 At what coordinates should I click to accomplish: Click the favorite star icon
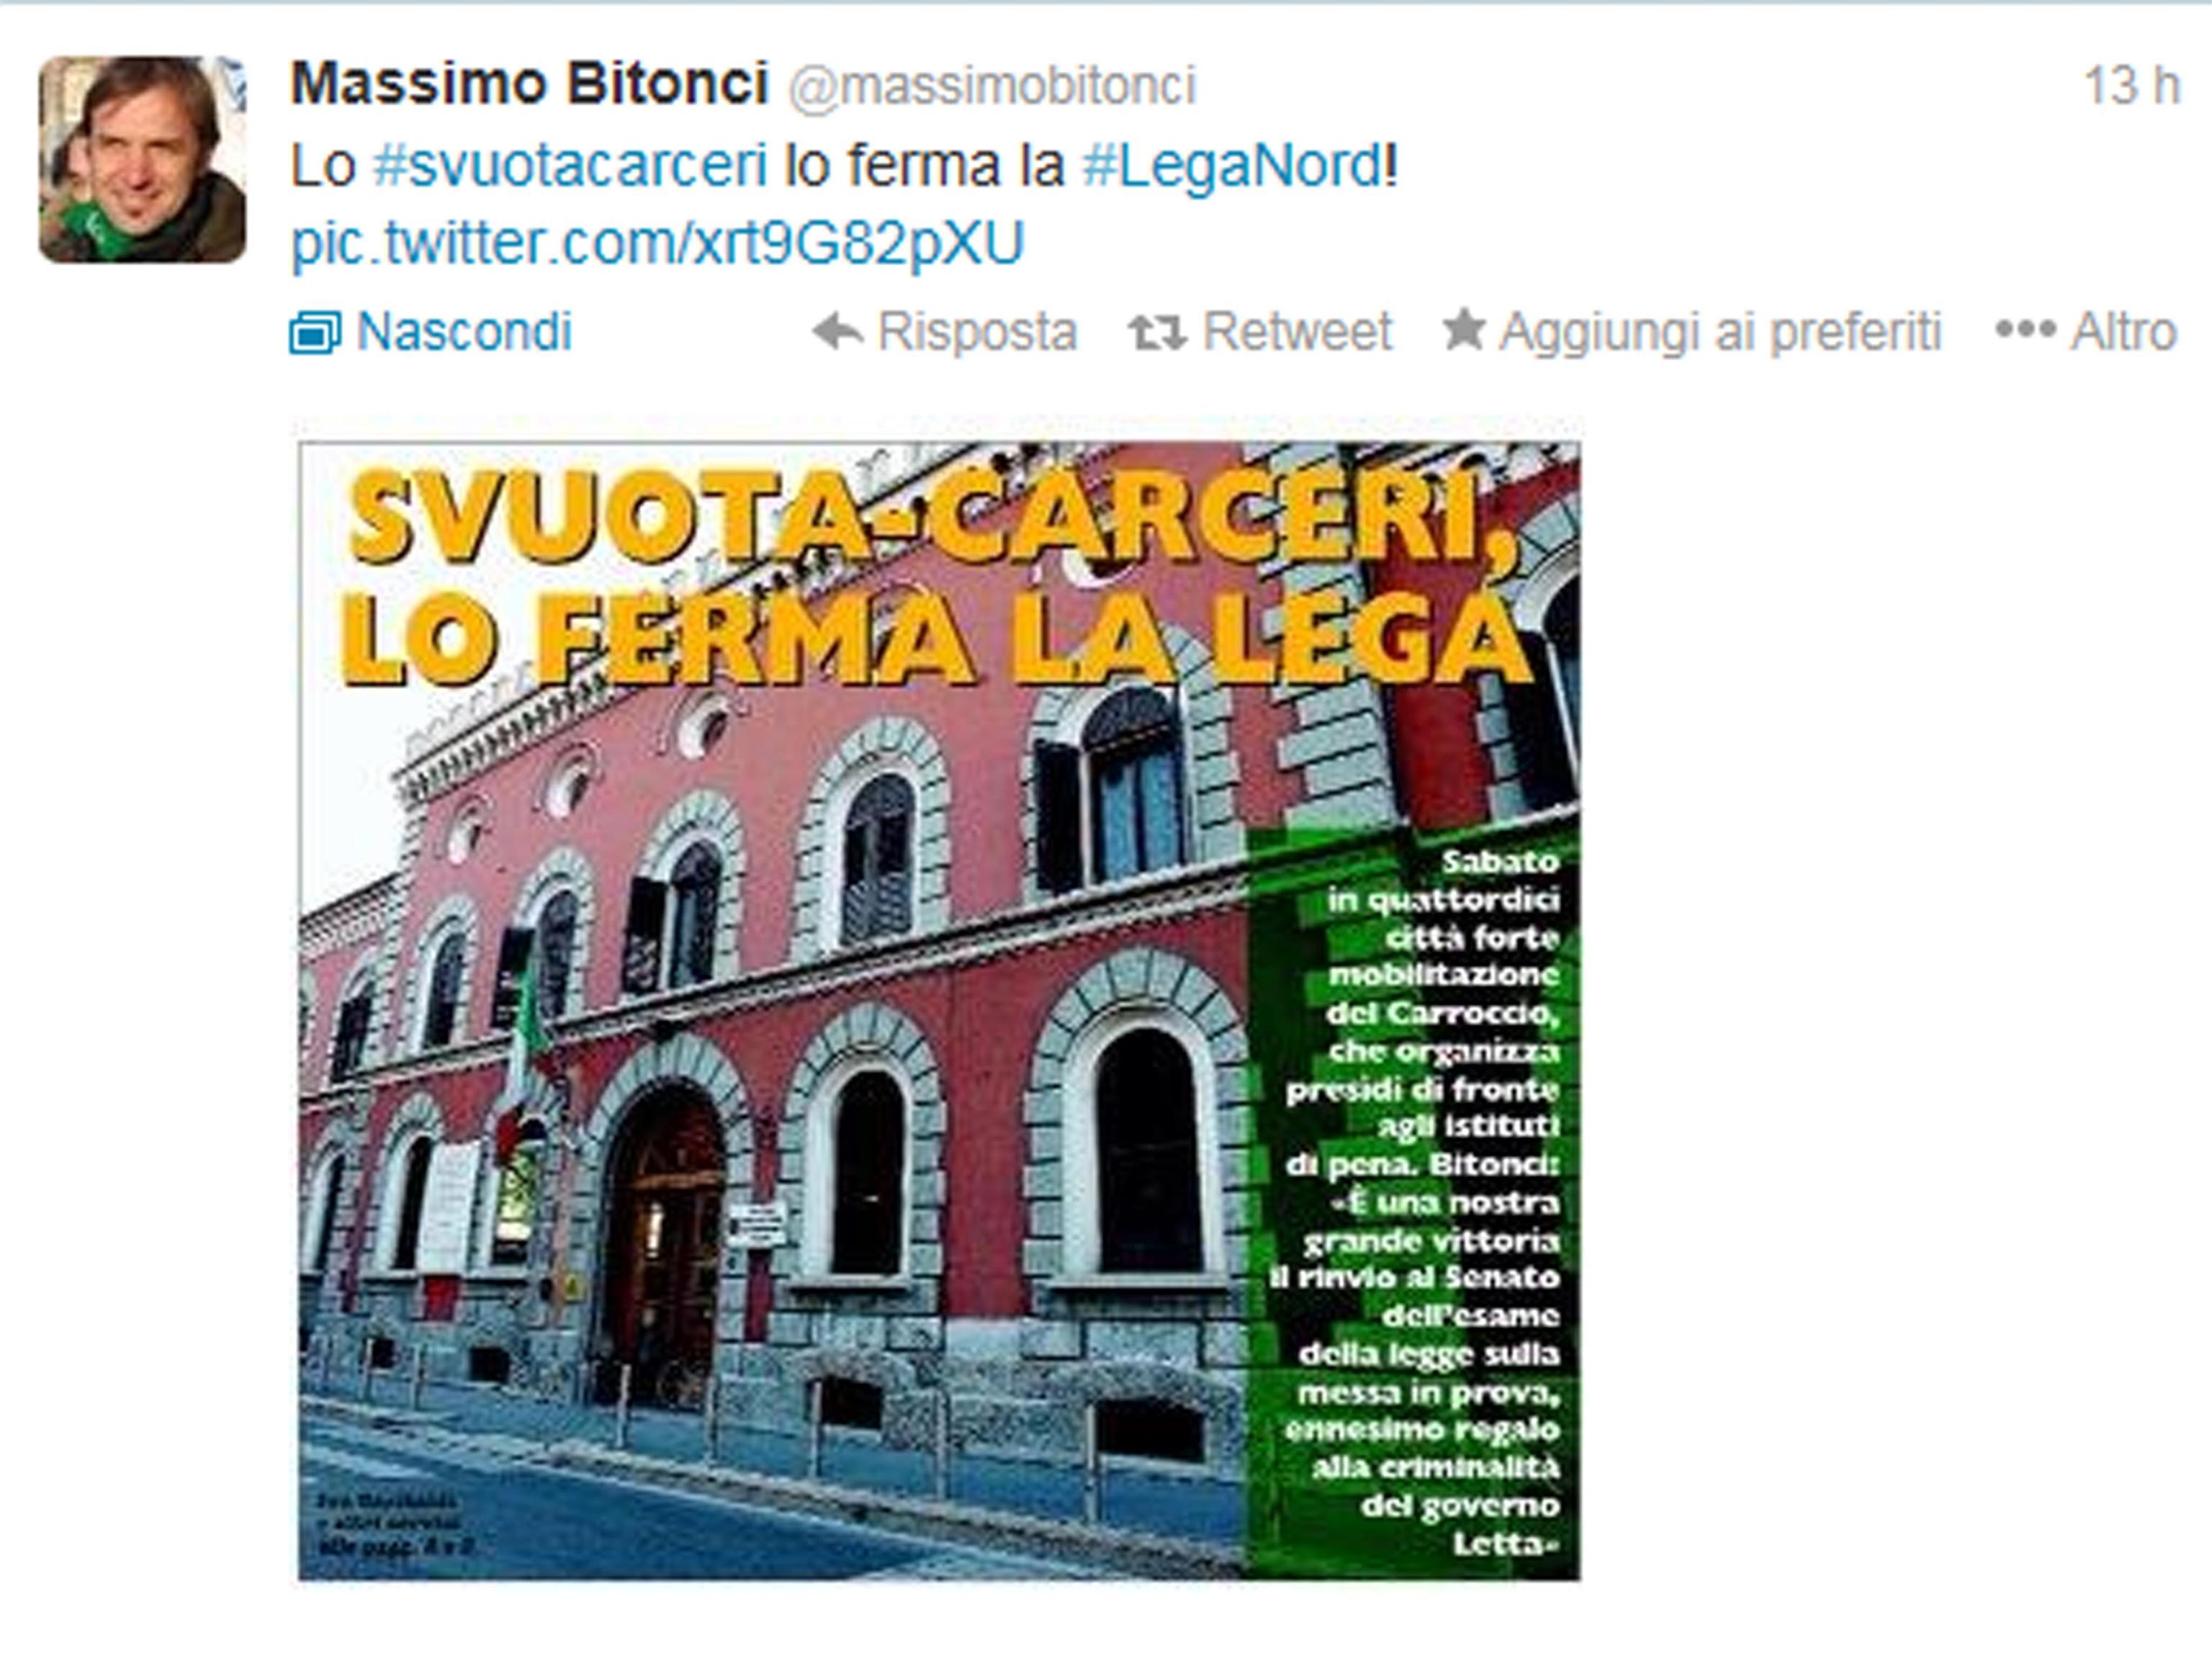click(x=1464, y=329)
